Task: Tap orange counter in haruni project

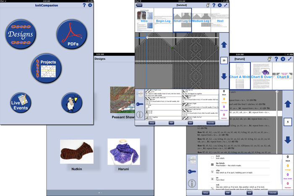Action: (x=288, y=167)
